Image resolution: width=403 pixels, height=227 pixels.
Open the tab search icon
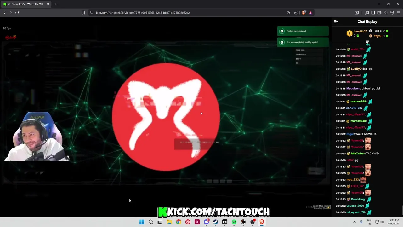357,13
